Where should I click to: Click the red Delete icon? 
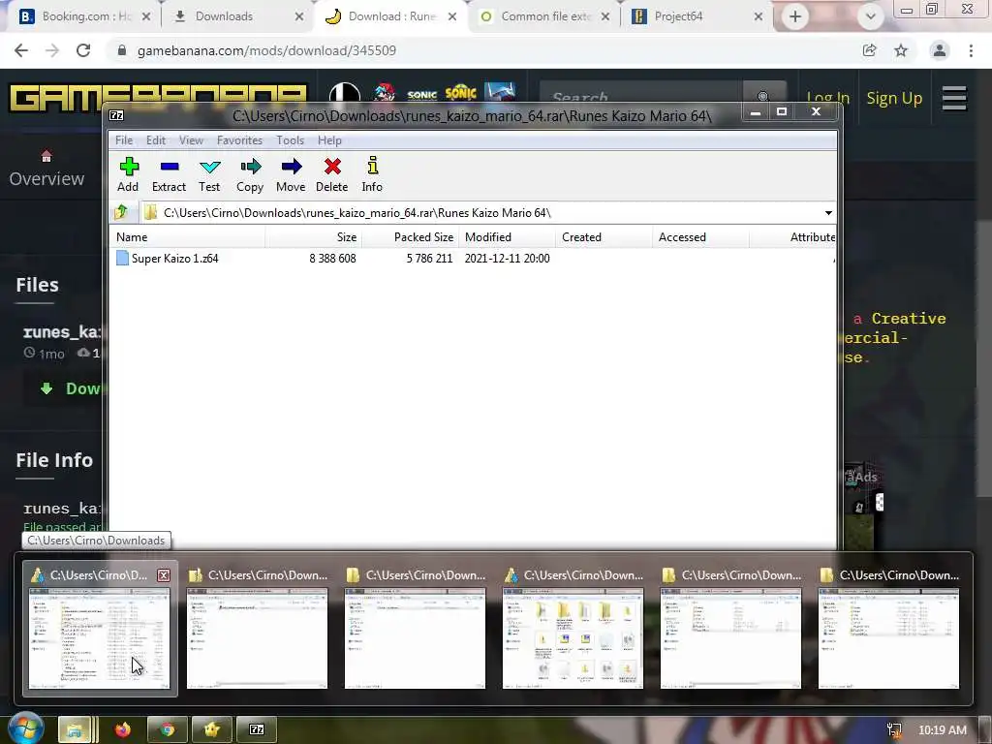[332, 174]
